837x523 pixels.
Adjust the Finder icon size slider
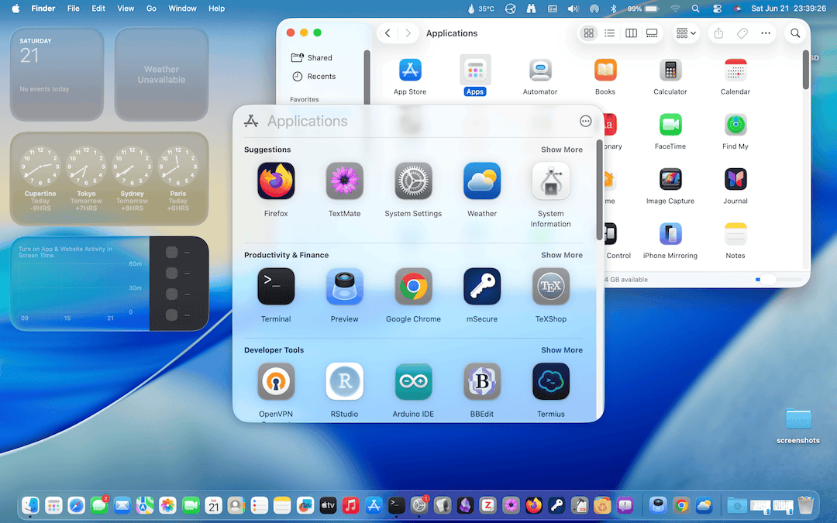767,280
